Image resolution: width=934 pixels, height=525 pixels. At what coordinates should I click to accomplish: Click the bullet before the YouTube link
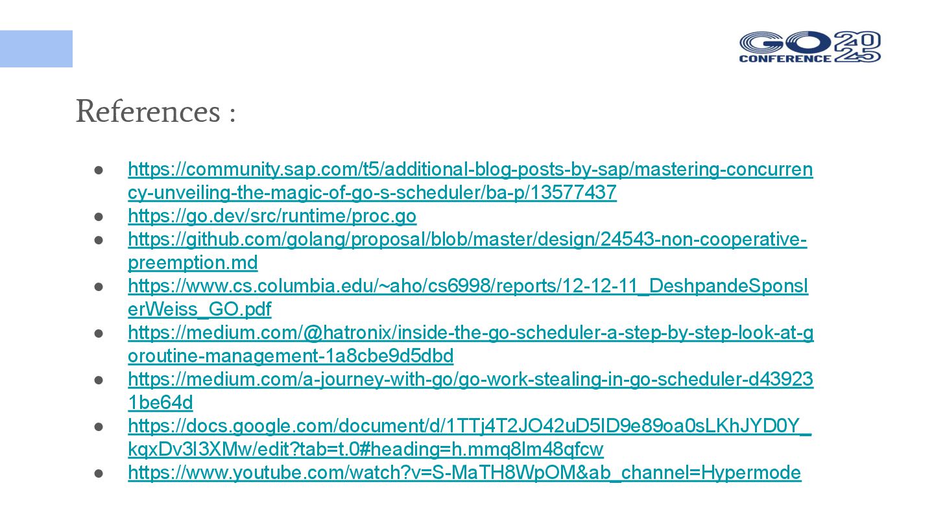pos(99,473)
